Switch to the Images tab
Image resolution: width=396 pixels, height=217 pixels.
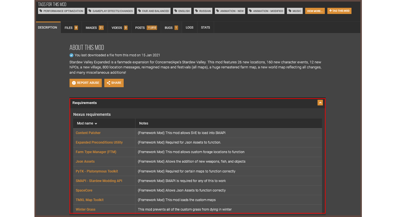[x=95, y=28]
